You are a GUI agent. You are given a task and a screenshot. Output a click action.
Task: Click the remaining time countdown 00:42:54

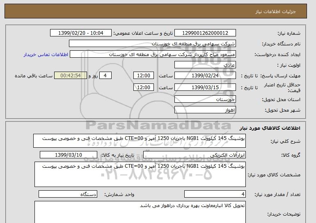click(73, 76)
